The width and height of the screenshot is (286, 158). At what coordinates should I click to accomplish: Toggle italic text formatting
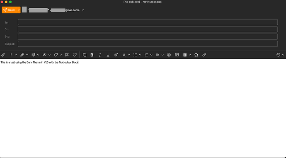tap(100, 55)
